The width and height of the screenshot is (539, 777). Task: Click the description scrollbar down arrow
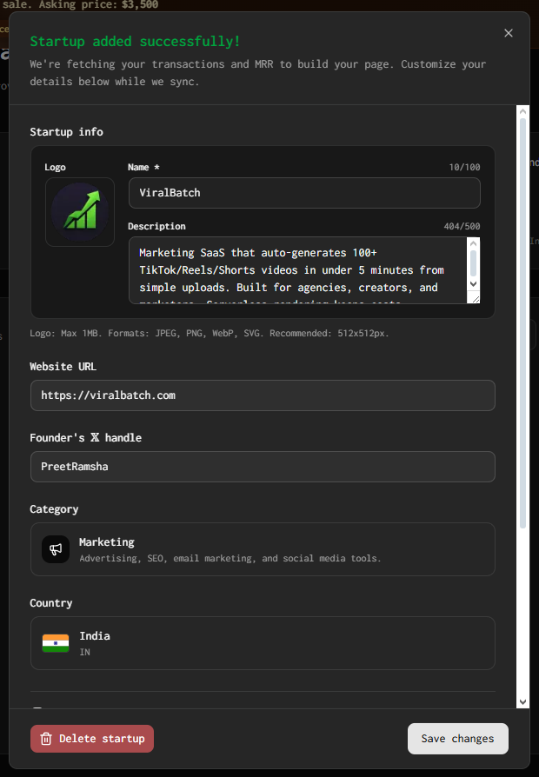coord(474,284)
